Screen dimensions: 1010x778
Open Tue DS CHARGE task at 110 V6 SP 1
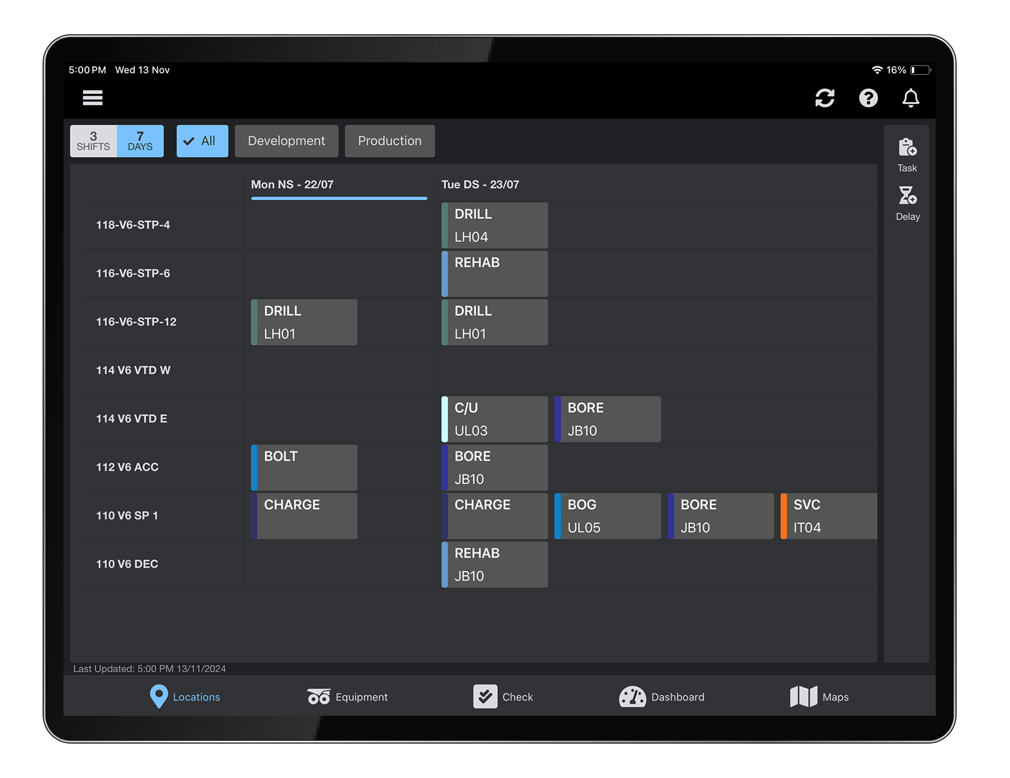pos(495,516)
